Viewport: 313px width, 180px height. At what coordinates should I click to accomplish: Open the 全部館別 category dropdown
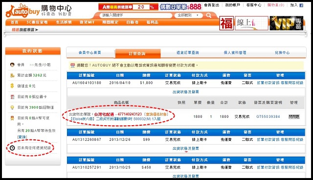coord(188,15)
